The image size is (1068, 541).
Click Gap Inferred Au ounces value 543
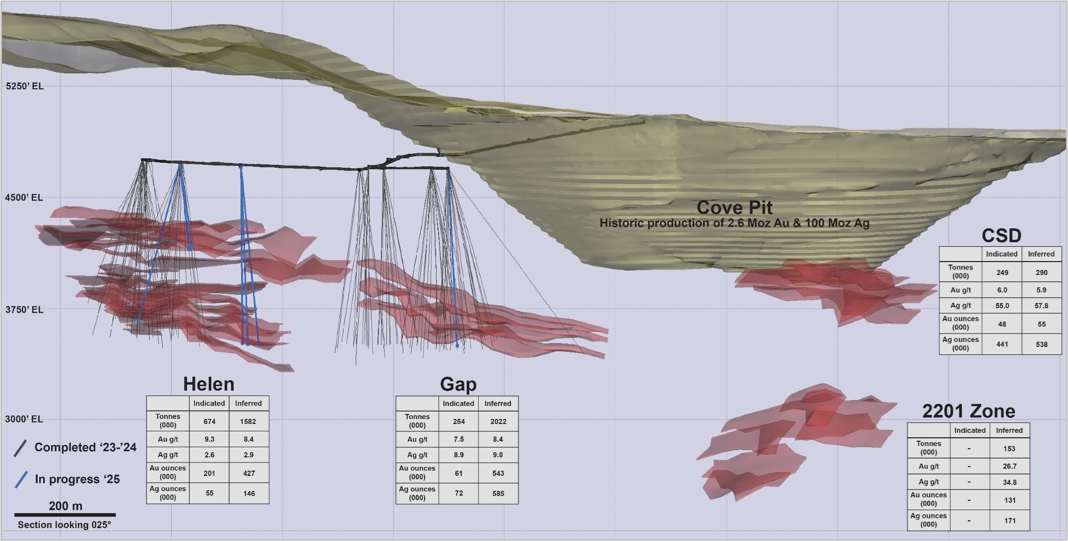pyautogui.click(x=498, y=473)
